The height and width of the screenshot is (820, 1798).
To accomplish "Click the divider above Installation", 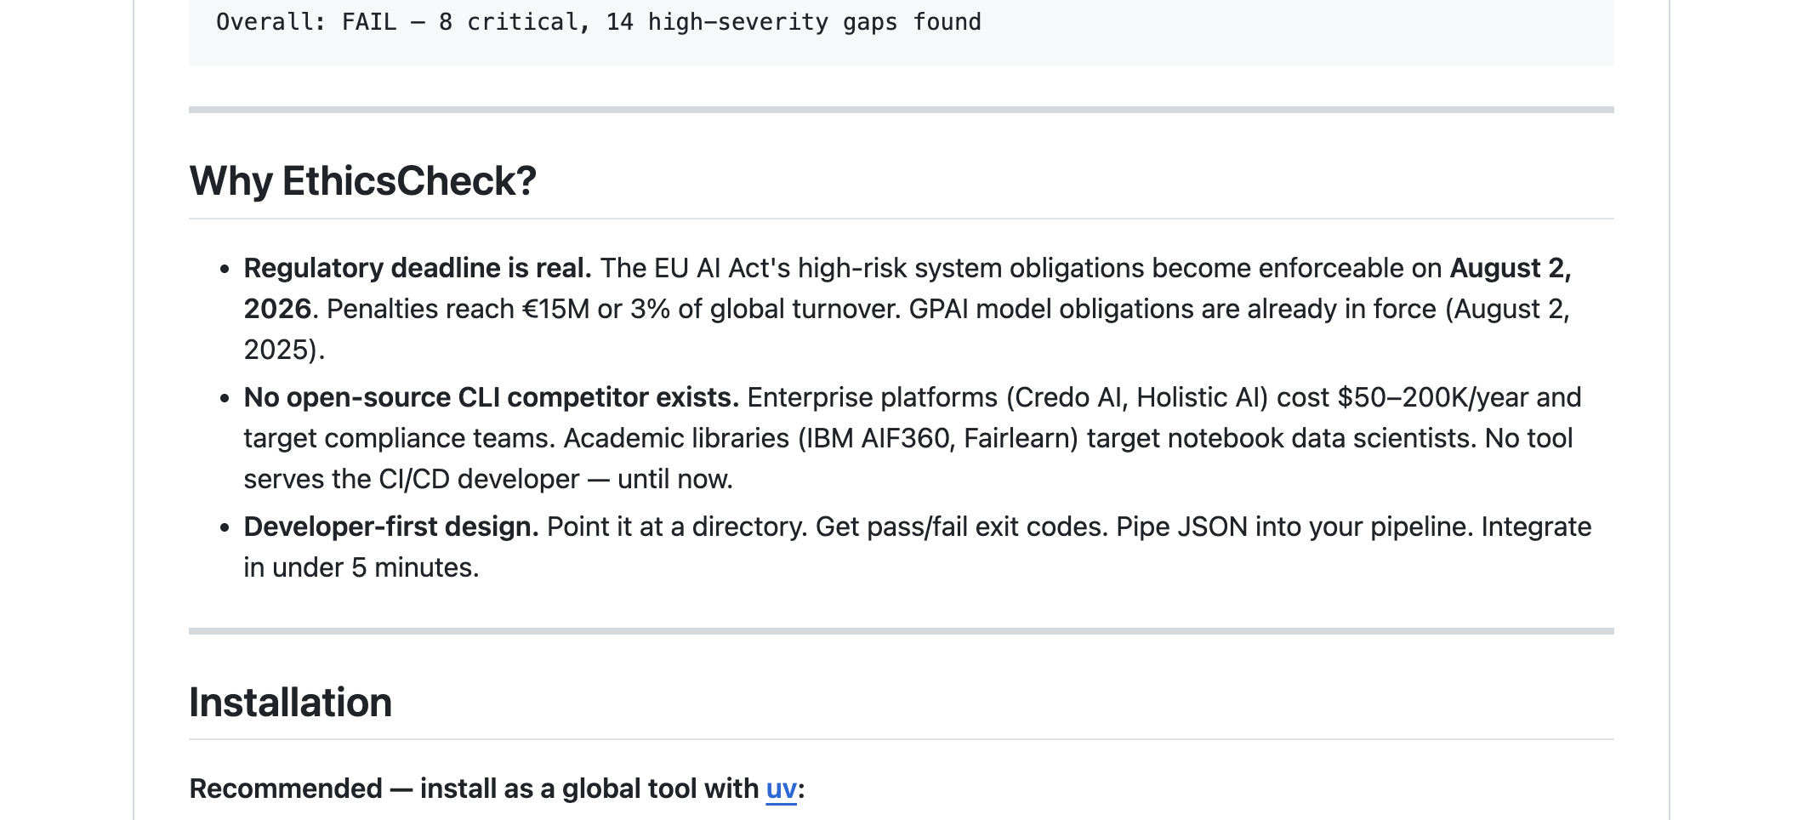I will point(902,630).
